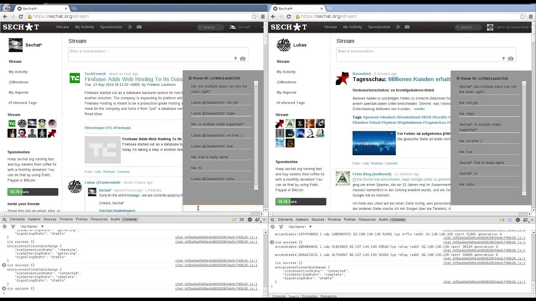The width and height of the screenshot is (536, 301).
Task: Open Sechat* user menu in left header
Action: point(240,27)
